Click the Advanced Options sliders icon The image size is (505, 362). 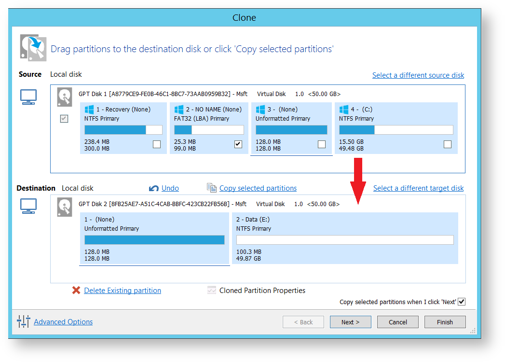point(24,321)
